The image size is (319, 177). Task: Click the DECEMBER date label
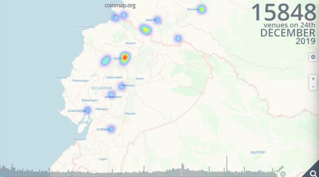pos(287,33)
